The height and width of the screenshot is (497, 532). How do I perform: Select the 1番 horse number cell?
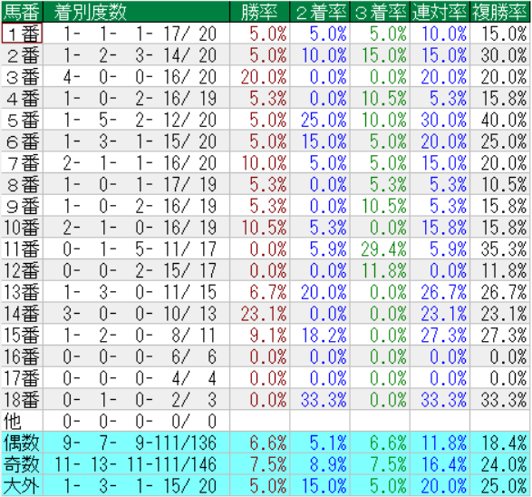click(22, 34)
